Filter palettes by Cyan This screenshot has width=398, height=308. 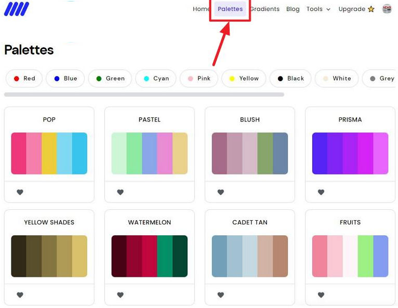[156, 78]
